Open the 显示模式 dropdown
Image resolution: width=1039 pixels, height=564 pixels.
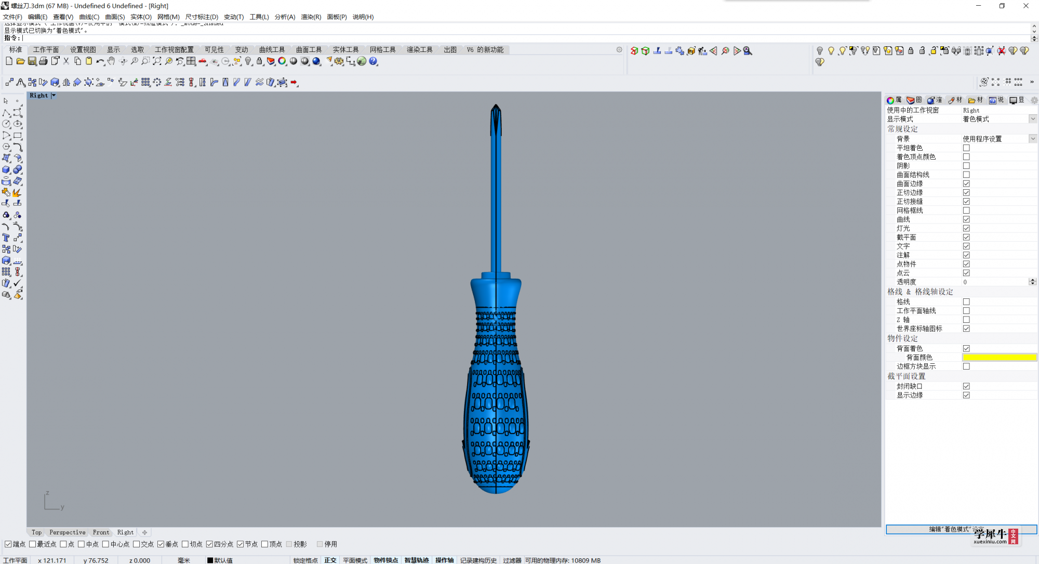(1033, 119)
